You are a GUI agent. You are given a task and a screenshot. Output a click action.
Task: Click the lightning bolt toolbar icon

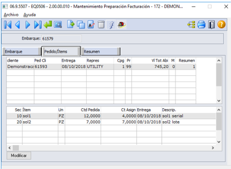[111, 25]
